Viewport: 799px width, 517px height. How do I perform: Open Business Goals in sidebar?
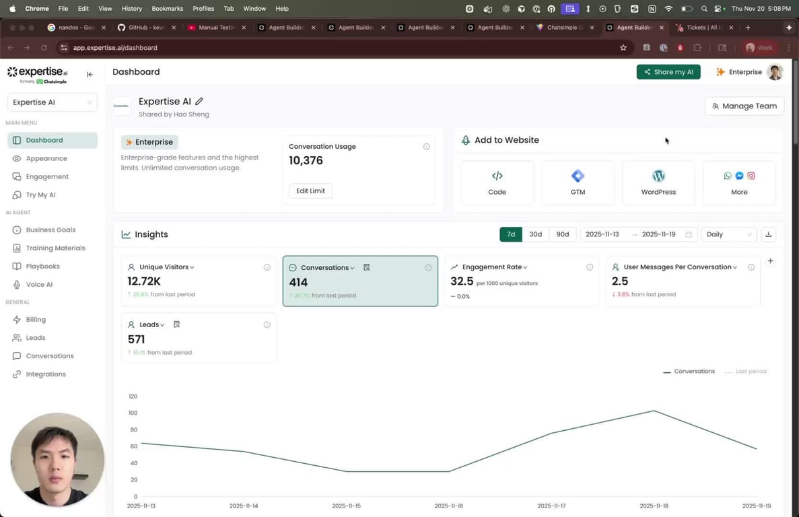[x=52, y=230]
